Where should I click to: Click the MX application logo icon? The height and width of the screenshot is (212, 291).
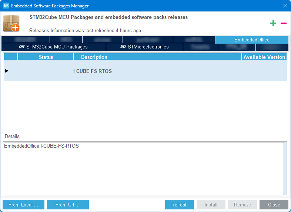pos(6,6)
